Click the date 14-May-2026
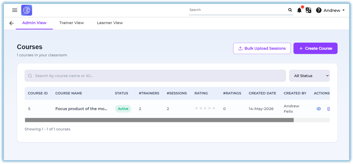 tap(261, 109)
